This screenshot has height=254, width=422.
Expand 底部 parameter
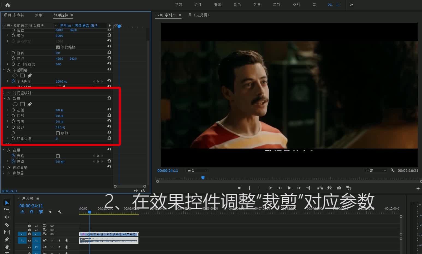coord(8,127)
